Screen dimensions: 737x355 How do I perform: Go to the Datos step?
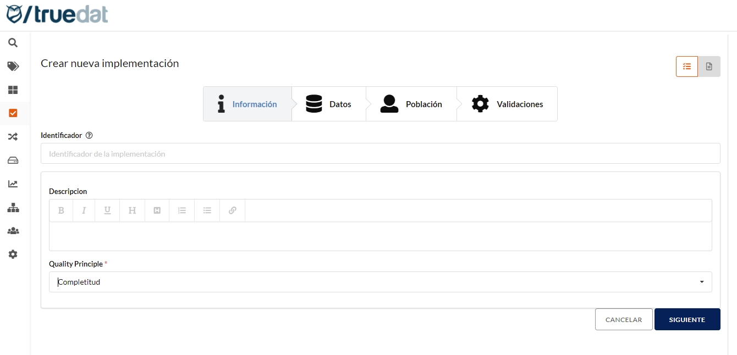(329, 104)
